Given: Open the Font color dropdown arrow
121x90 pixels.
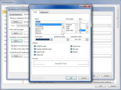Looking at the screenshot, I should (x=51, y=39).
